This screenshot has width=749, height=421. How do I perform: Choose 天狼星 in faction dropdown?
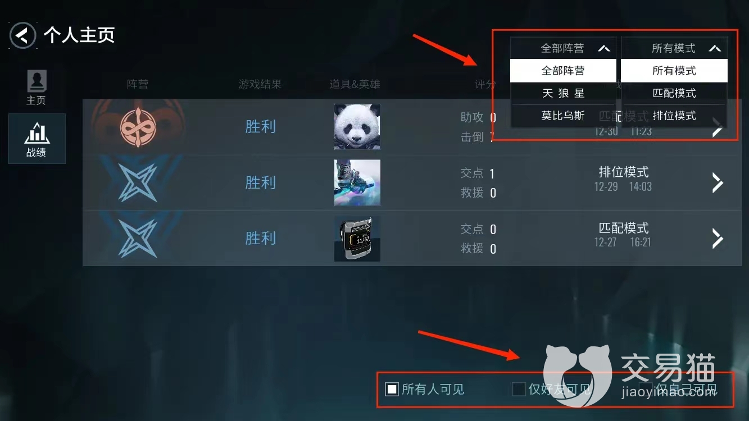tap(563, 93)
